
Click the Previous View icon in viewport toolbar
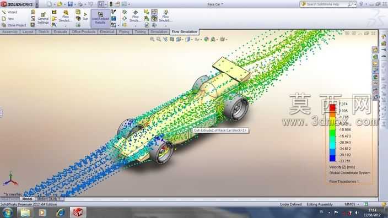pos(165,39)
